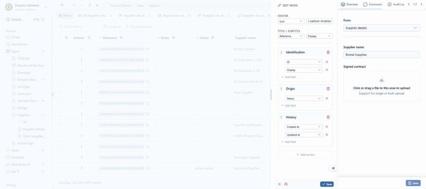Image resolution: width=426 pixels, height=189 pixels.
Task: Remove the Display field in Identification
Action: click(x=327, y=70)
